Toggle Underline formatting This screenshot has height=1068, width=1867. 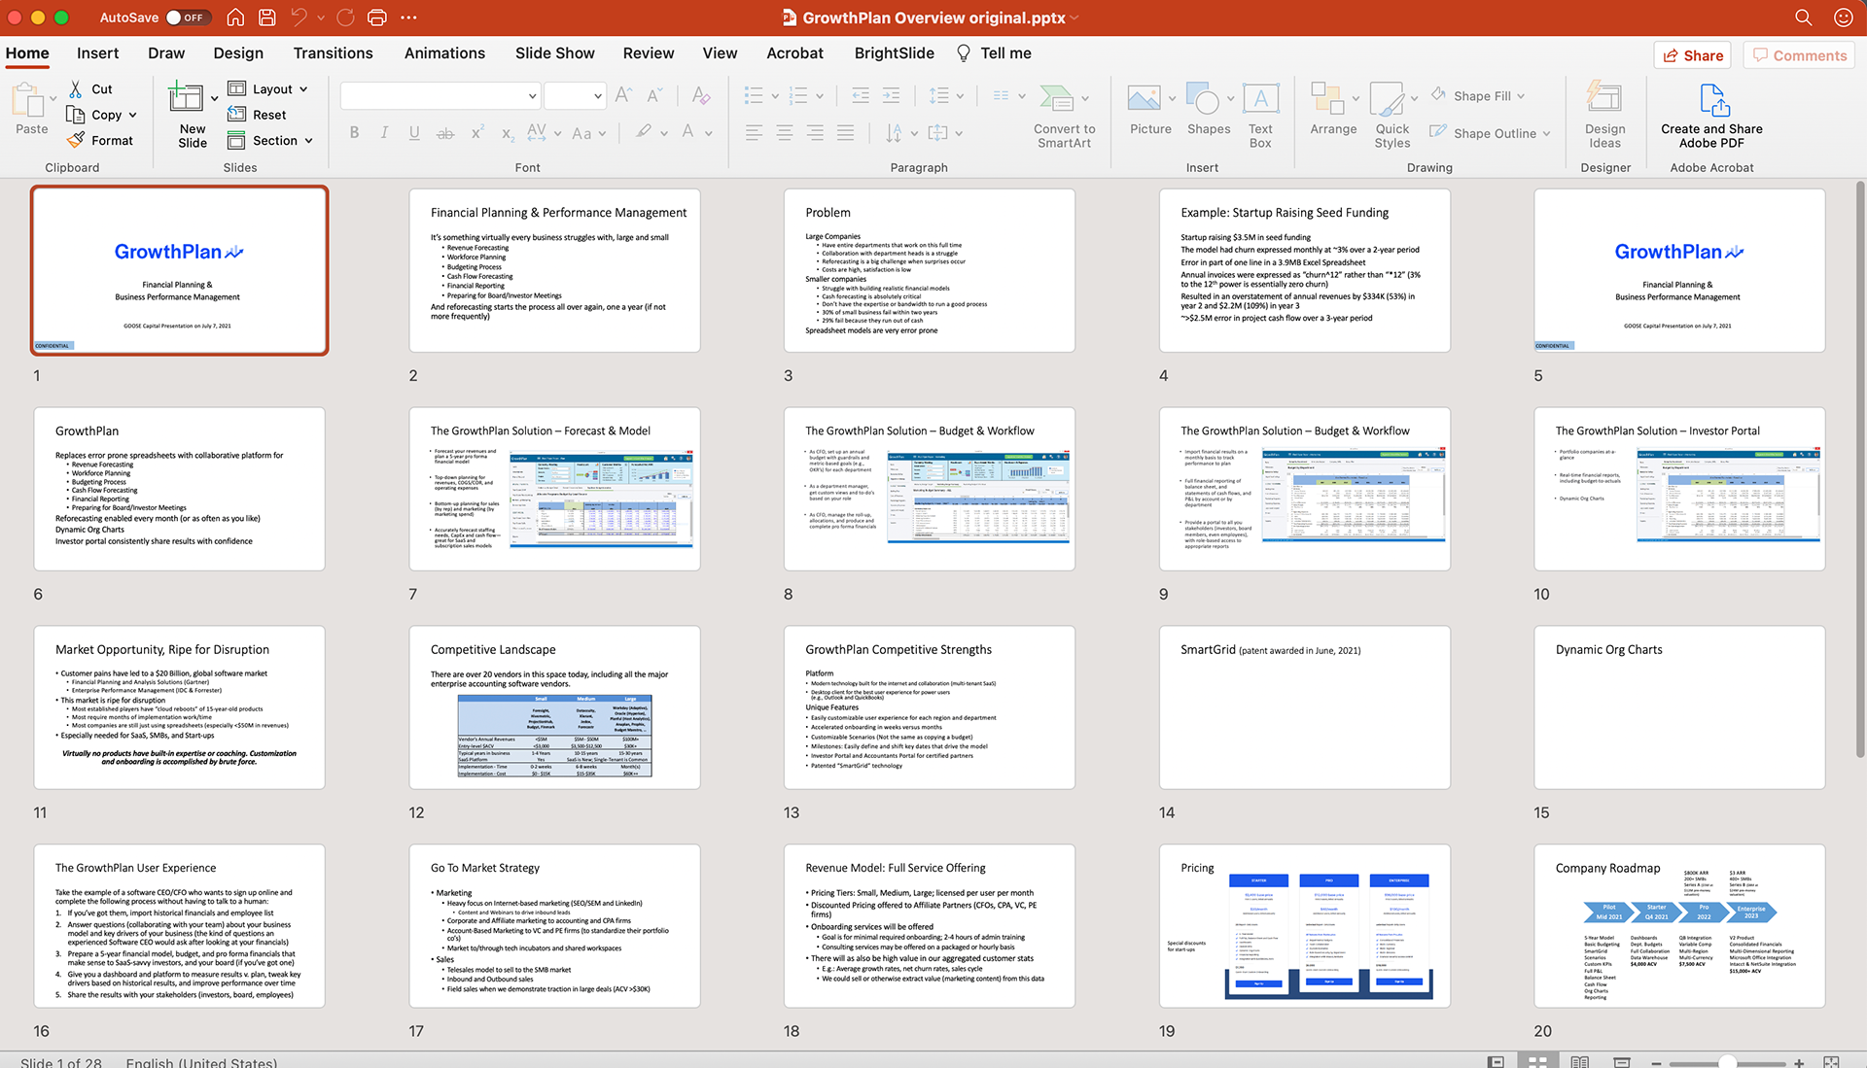click(x=414, y=132)
